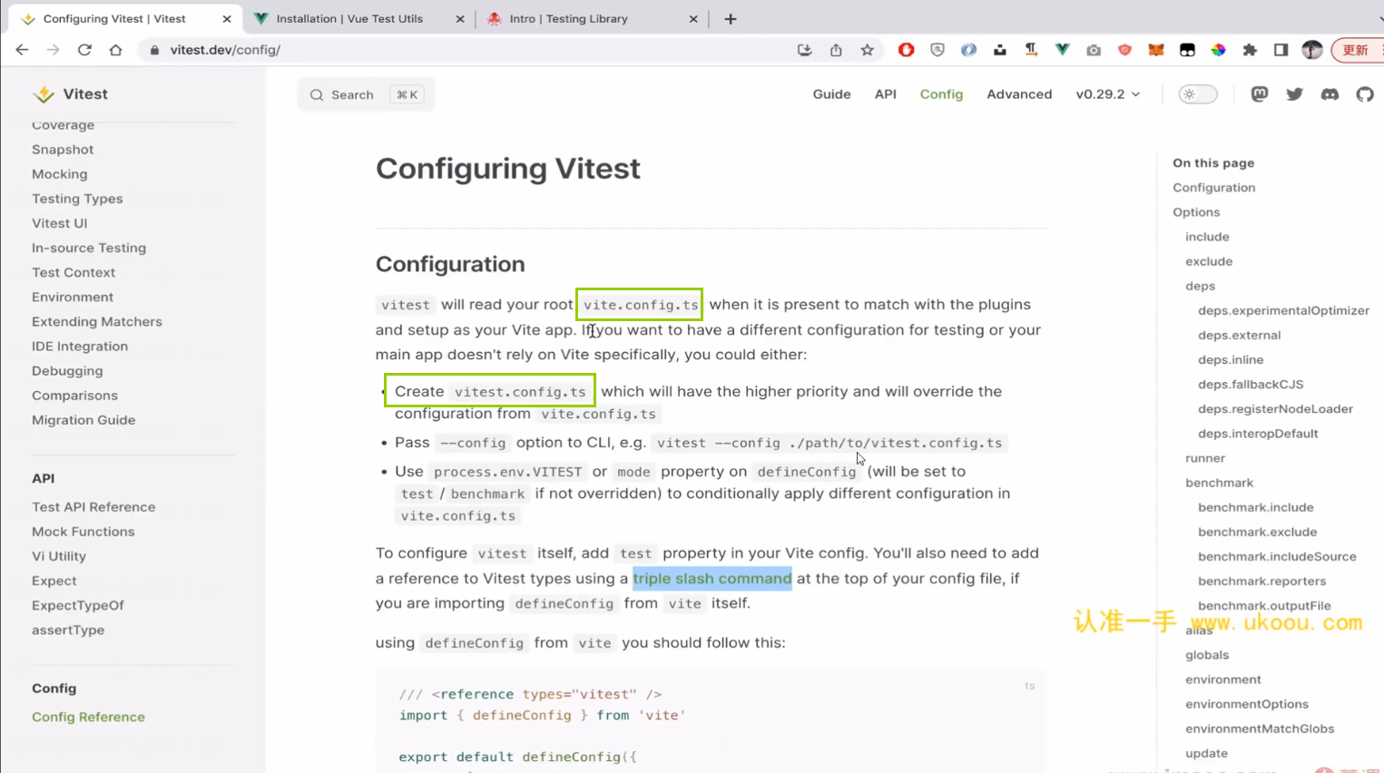The image size is (1384, 773).
Task: Open Migration Guide sidebar entry
Action: (83, 420)
